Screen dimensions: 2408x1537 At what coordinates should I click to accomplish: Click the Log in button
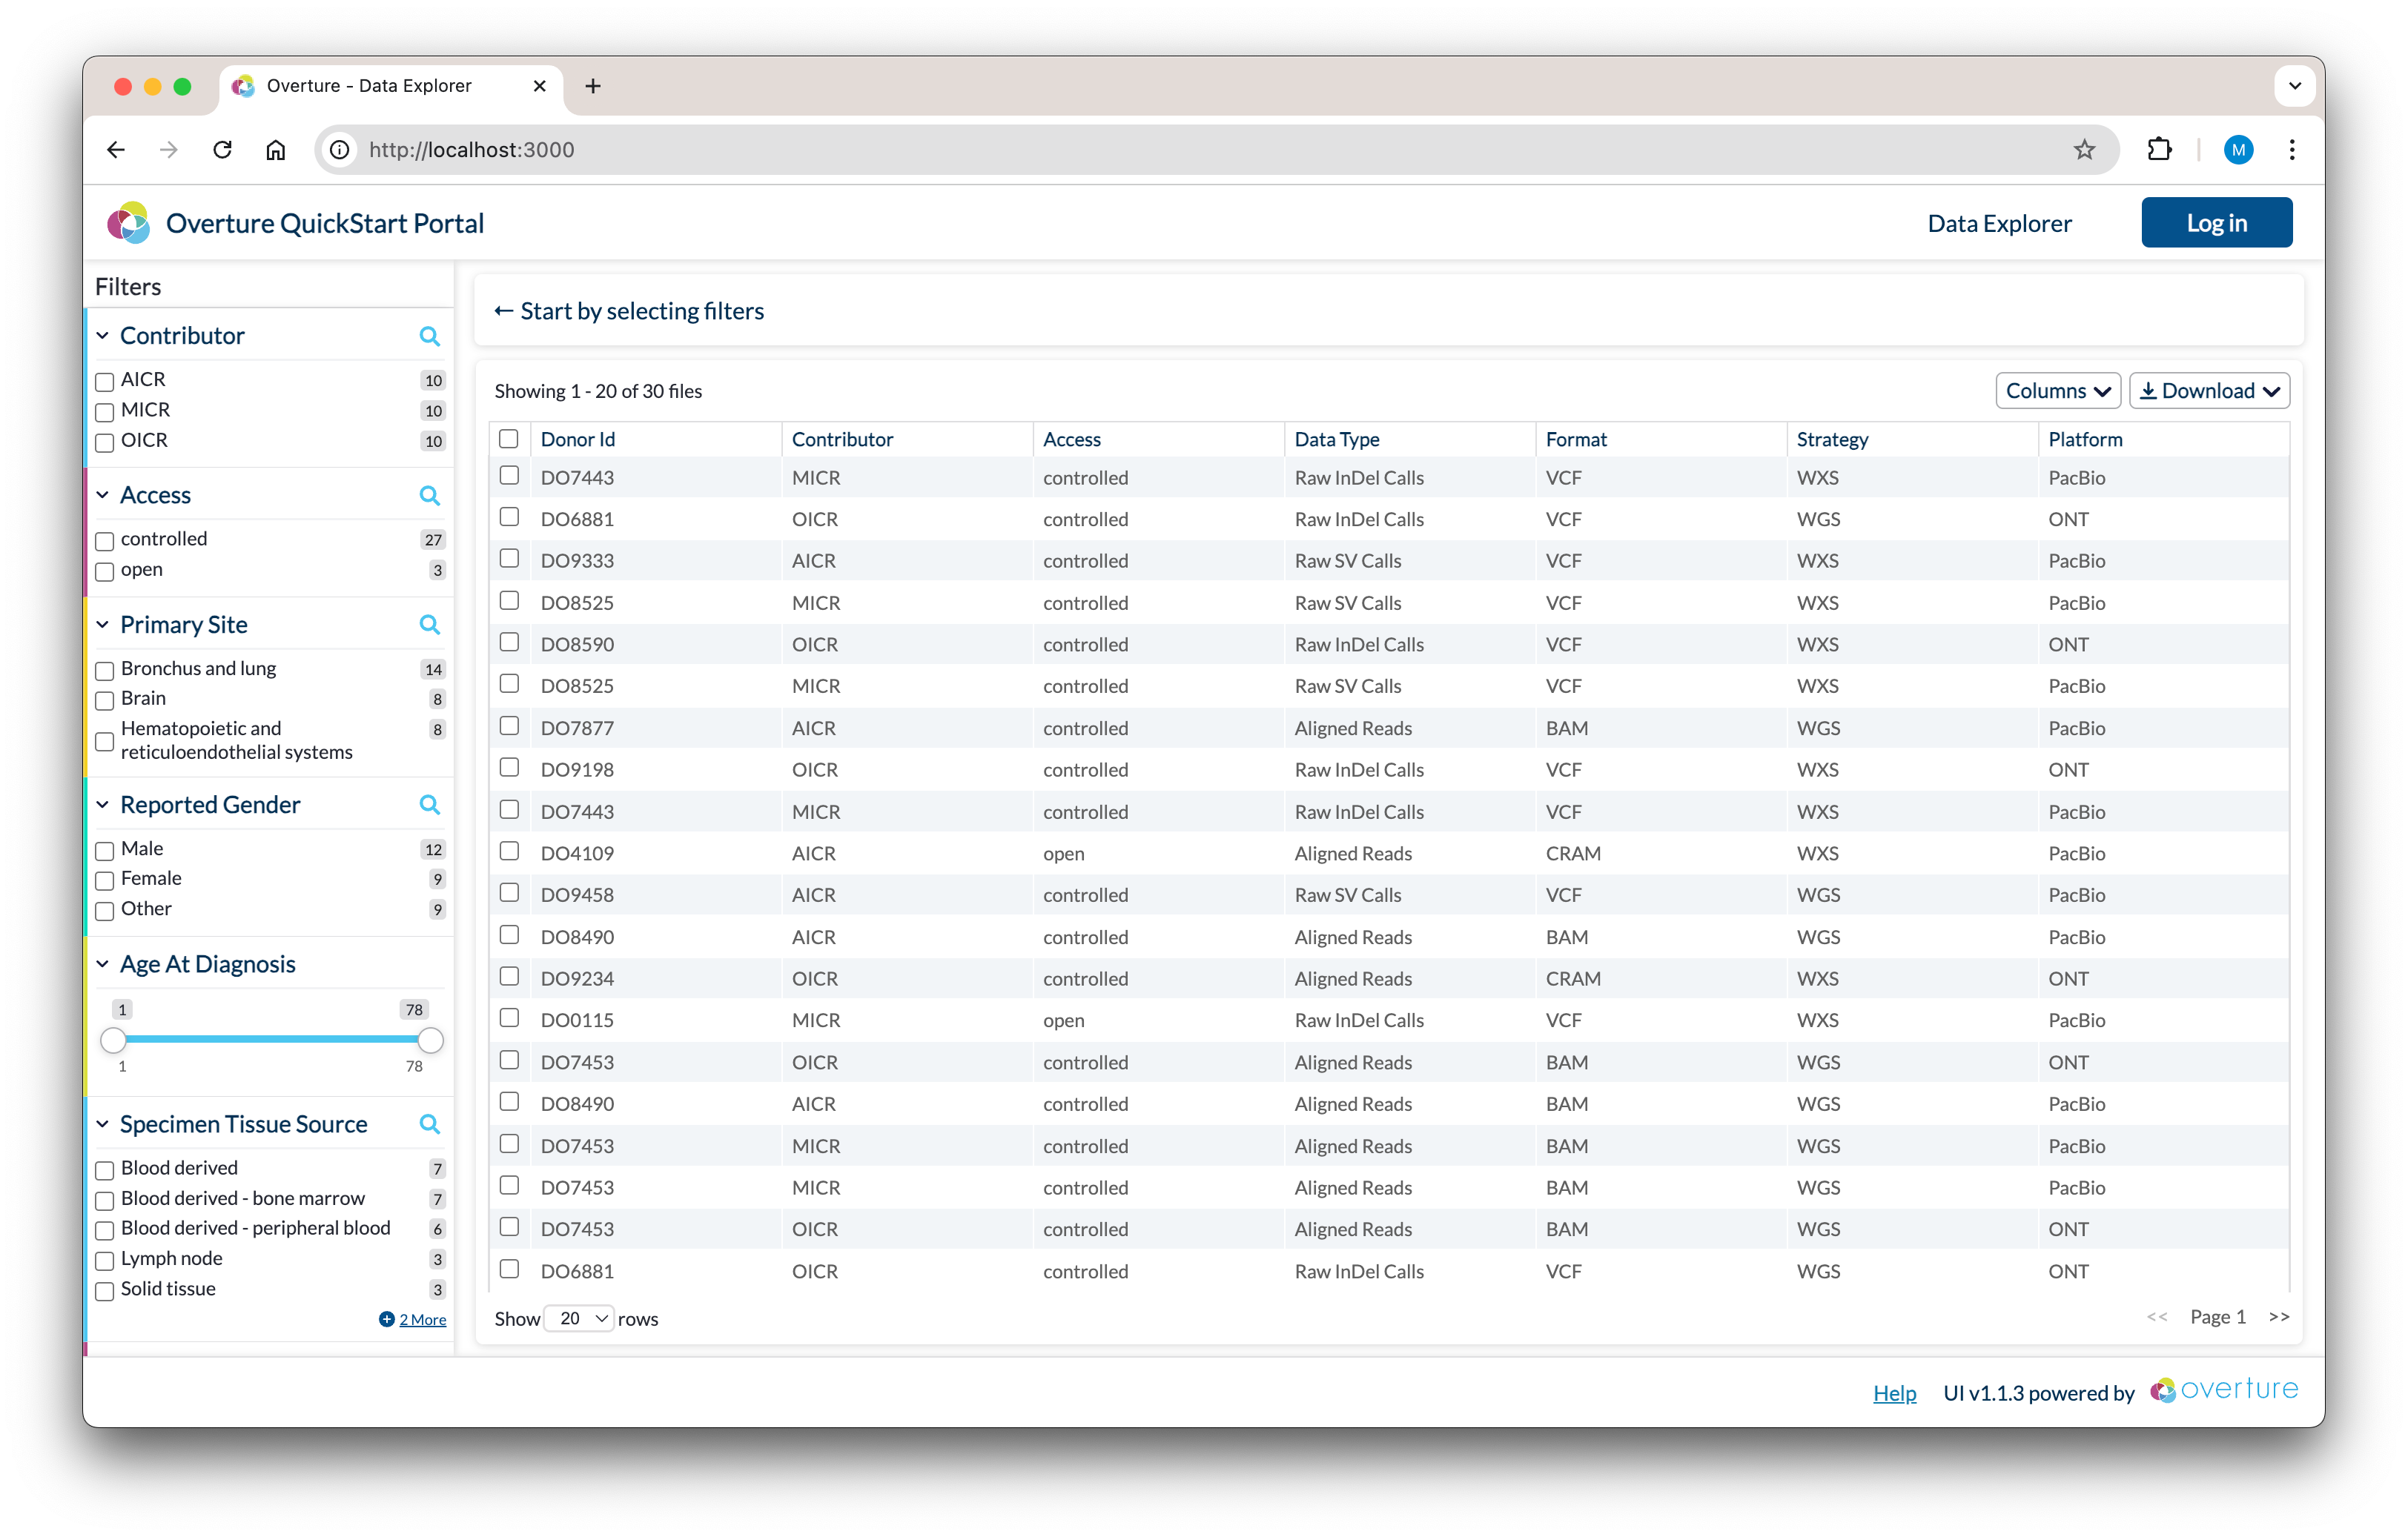click(x=2215, y=224)
